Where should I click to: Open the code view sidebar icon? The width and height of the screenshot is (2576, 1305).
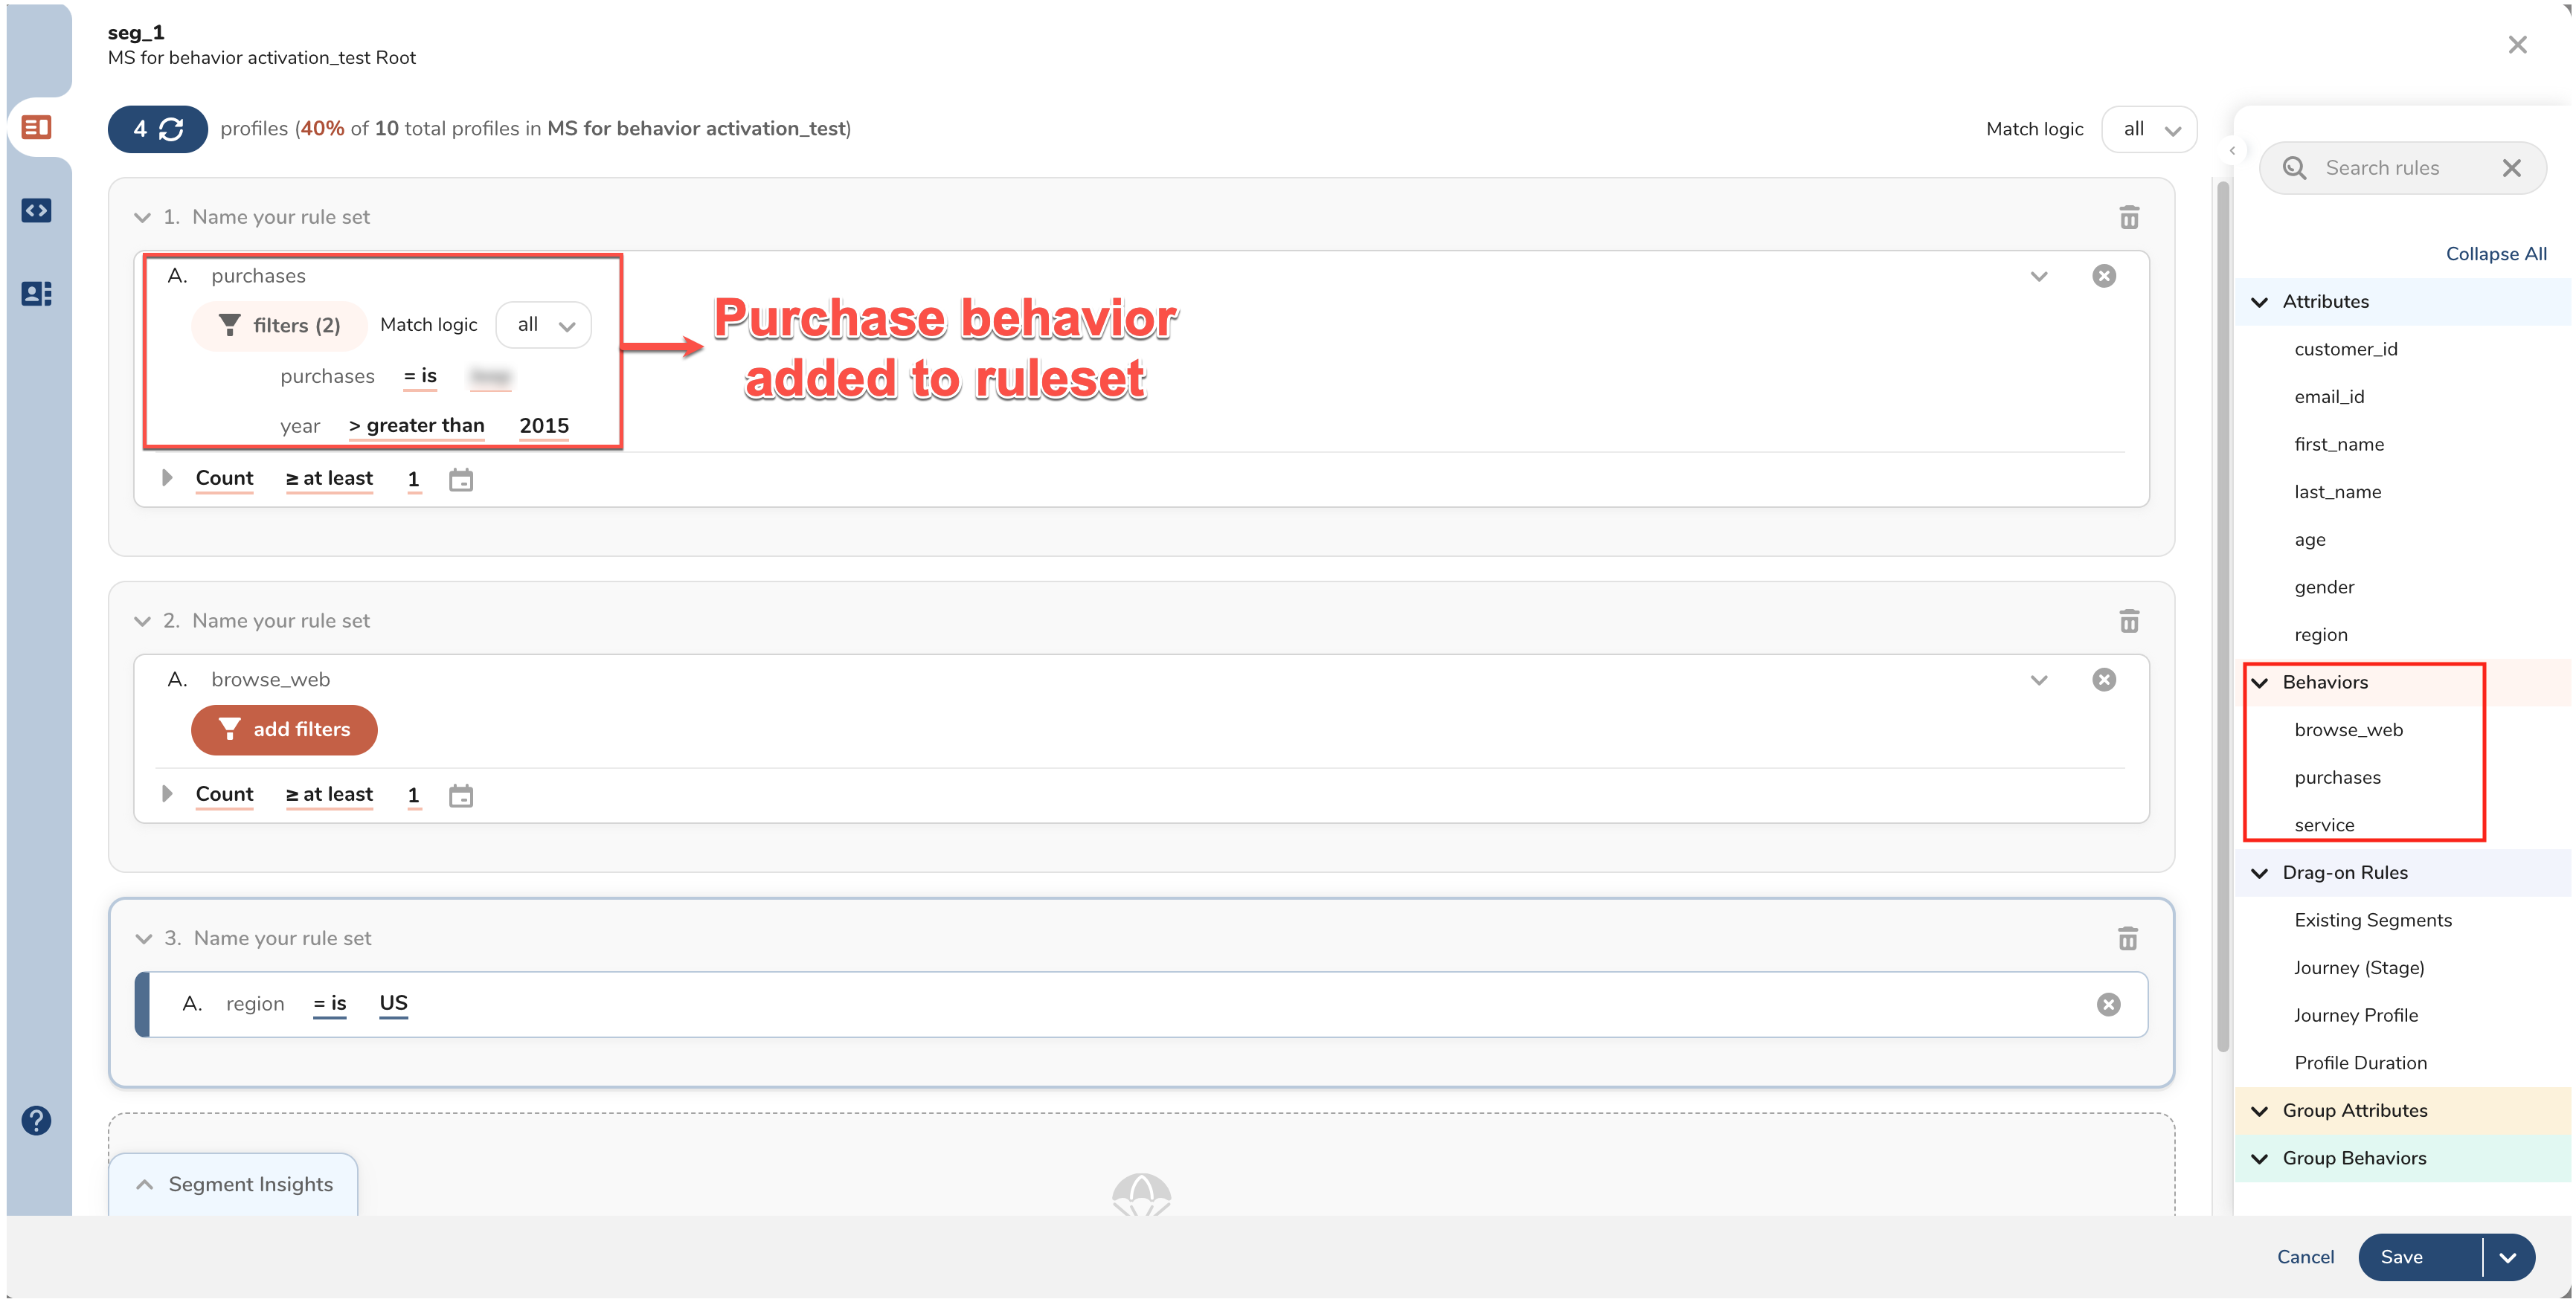pos(37,210)
